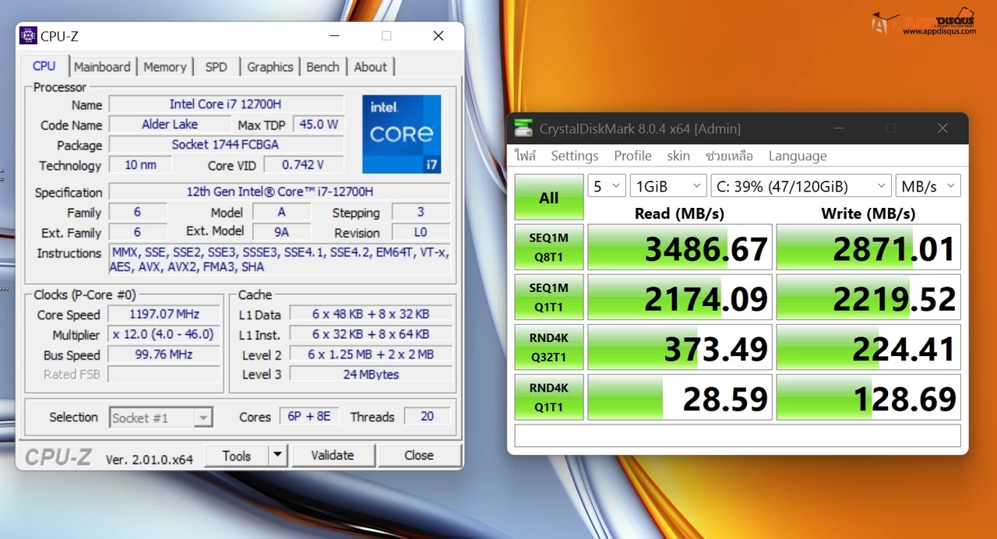The width and height of the screenshot is (997, 539).
Task: Open the C: drive selection dropdown
Action: [x=801, y=186]
